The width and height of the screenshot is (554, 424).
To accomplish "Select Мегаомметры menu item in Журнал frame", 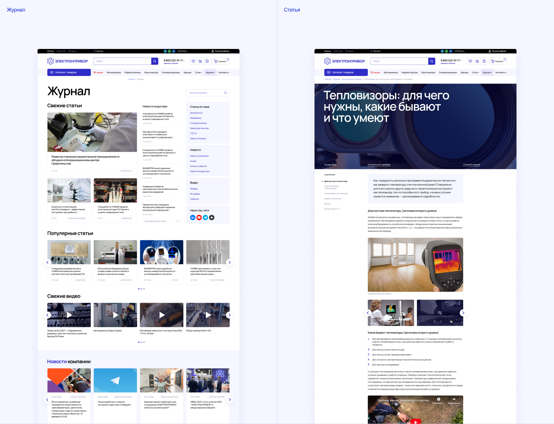I will point(114,73).
